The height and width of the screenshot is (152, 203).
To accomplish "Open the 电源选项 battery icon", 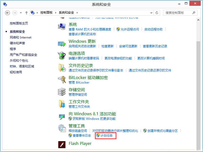I will (x=62, y=55).
